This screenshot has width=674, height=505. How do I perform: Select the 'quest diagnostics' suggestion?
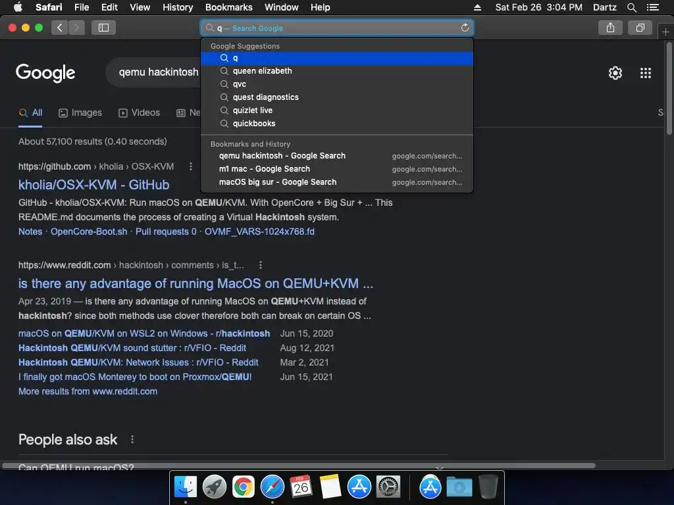click(x=337, y=97)
